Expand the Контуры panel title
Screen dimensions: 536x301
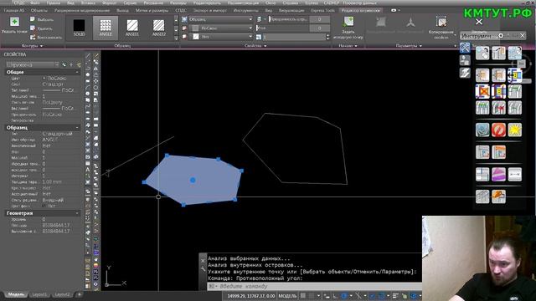32,46
